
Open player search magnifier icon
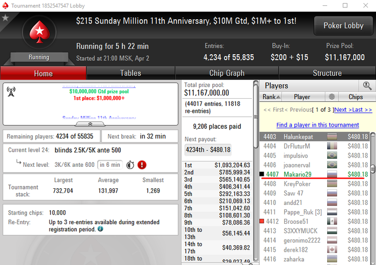(367, 86)
